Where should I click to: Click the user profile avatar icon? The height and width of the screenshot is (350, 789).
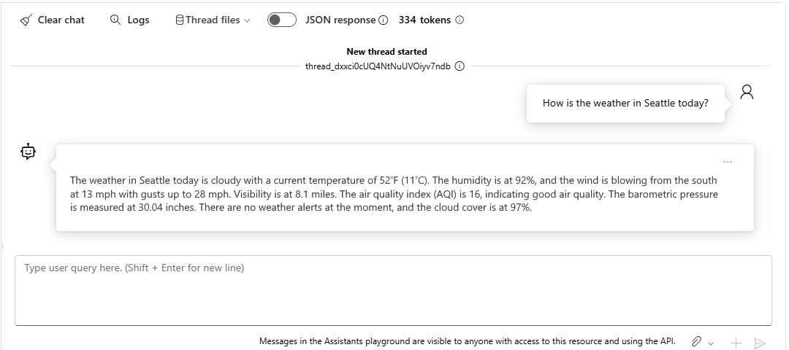coord(747,92)
